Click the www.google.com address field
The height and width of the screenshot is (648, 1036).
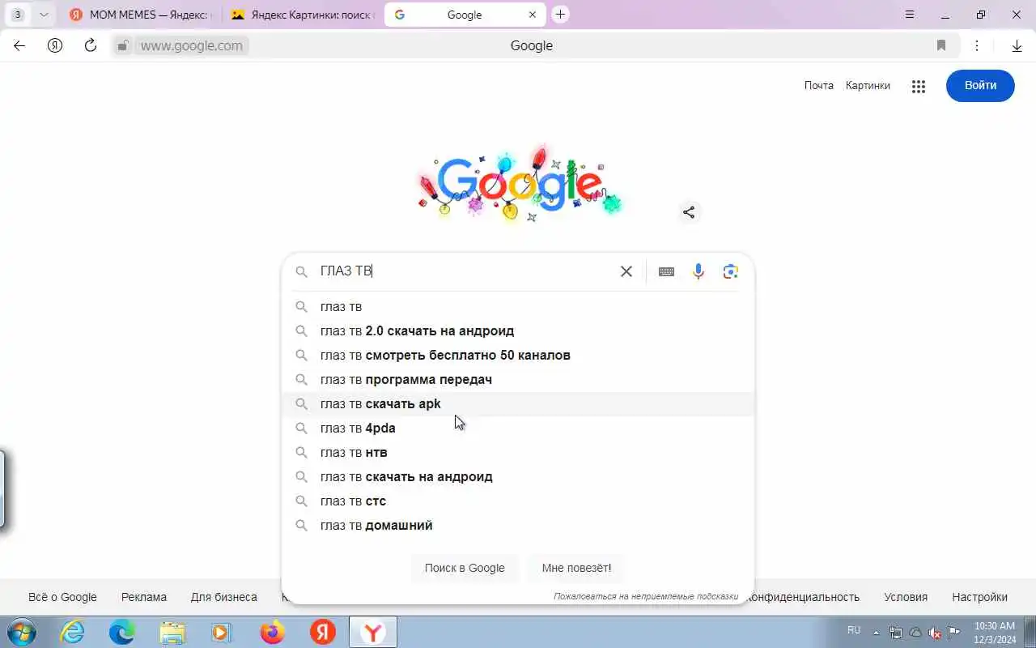pyautogui.click(x=191, y=46)
